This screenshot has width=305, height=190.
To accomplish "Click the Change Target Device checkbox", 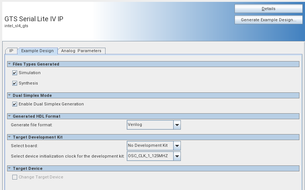I will tap(15, 177).
